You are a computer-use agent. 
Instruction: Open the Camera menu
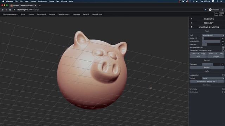[x=52, y=14]
